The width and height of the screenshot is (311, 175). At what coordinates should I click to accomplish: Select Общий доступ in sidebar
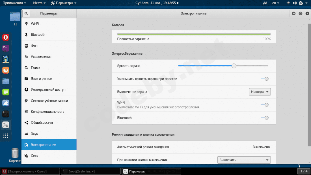point(49,123)
